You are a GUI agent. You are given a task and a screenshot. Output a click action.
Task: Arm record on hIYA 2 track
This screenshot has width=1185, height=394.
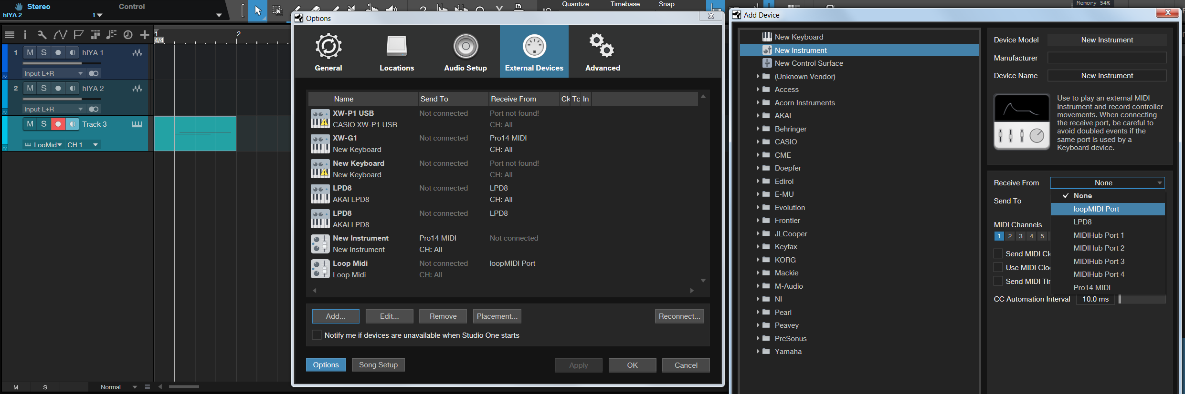58,88
